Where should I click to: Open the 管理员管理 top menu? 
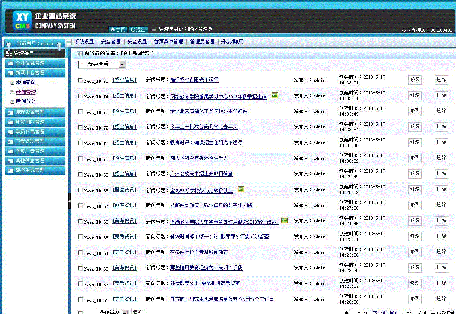pos(202,42)
